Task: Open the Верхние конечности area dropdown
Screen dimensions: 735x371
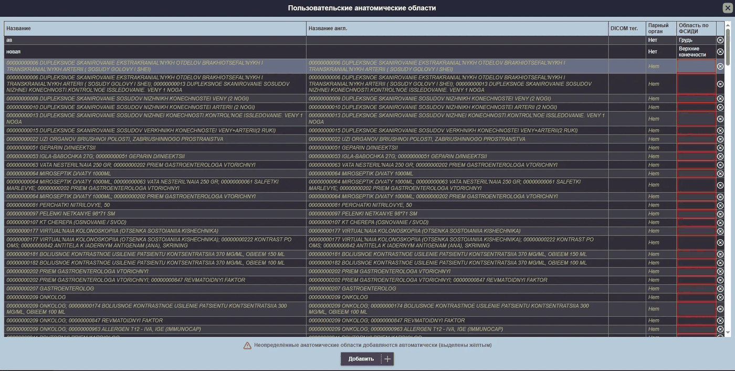Action: [696, 51]
